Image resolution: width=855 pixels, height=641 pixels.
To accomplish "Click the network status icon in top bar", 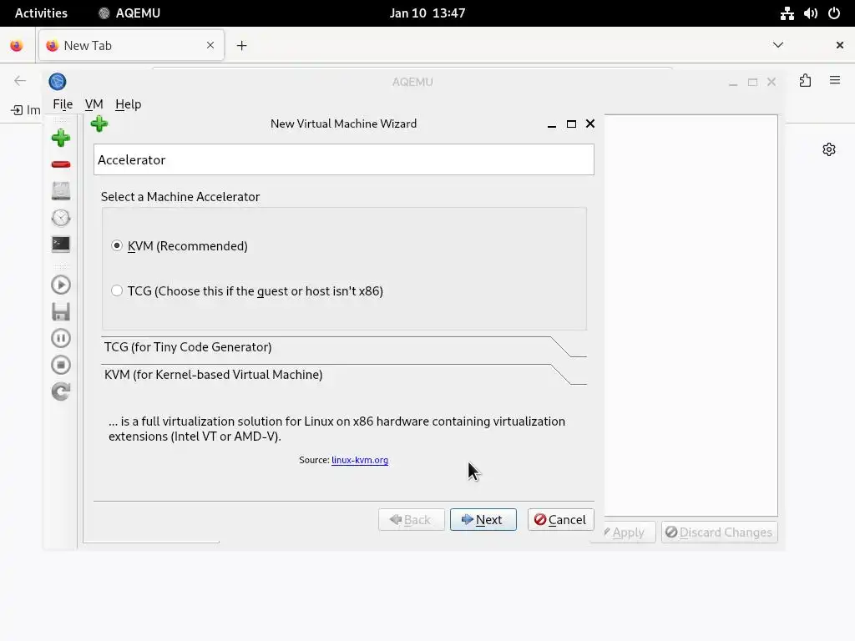I will 787,13.
